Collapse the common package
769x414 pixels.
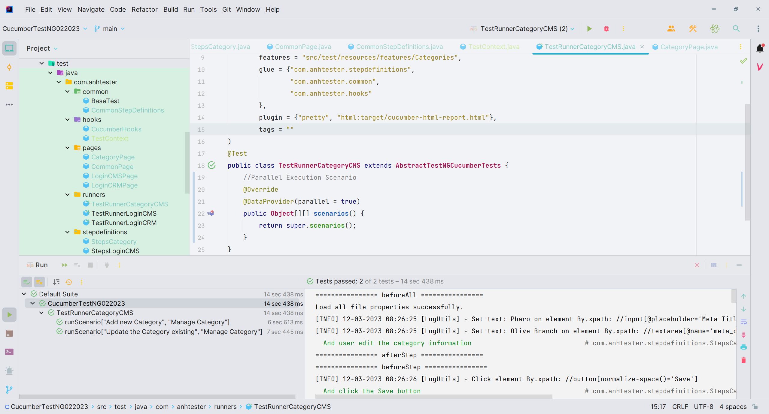68,91
